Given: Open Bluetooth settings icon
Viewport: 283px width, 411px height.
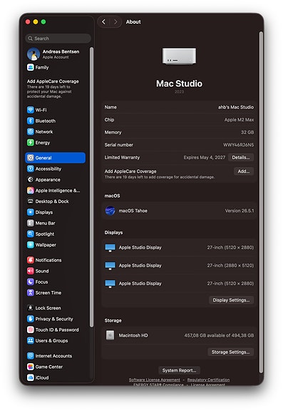Looking at the screenshot, I should point(31,121).
